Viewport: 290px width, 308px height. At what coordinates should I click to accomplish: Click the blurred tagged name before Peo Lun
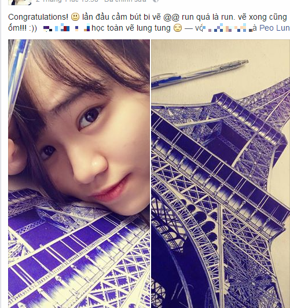(x=228, y=28)
